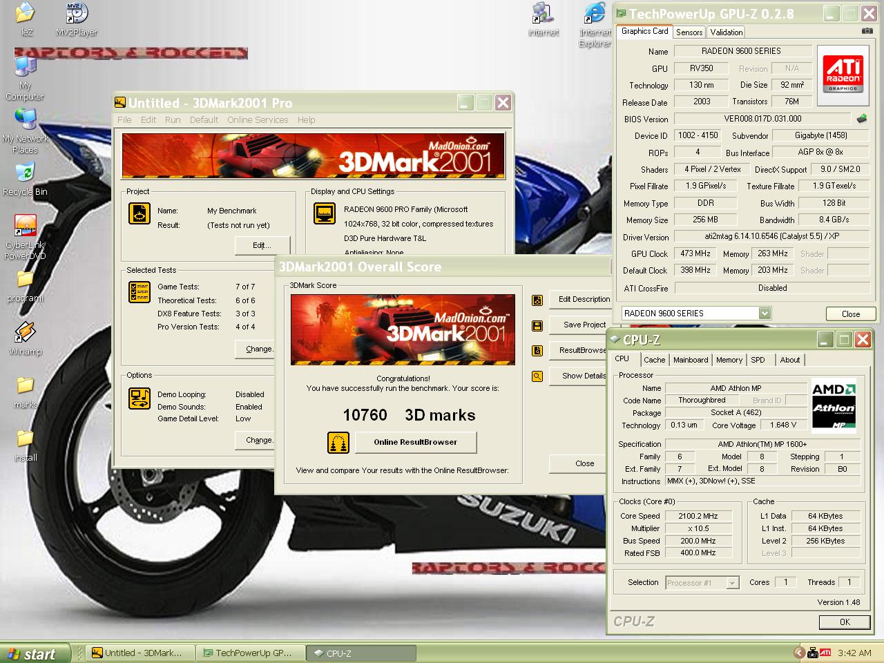Screen dimensions: 884x663
Task: Click the Save Project disk icon
Action: 537,325
